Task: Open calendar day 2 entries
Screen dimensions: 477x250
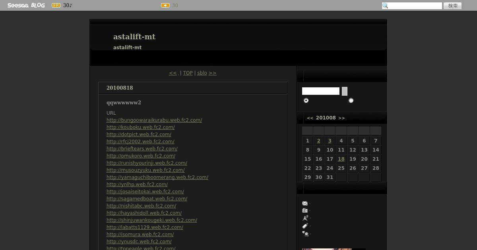Action: (318, 141)
